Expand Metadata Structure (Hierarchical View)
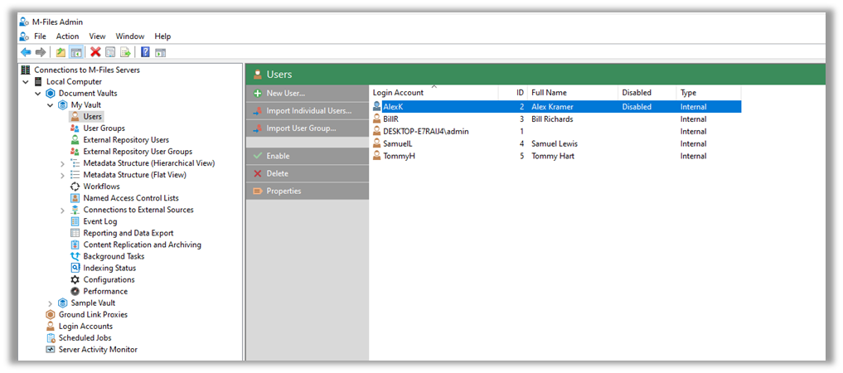Image resolution: width=843 pixels, height=373 pixels. click(x=63, y=163)
